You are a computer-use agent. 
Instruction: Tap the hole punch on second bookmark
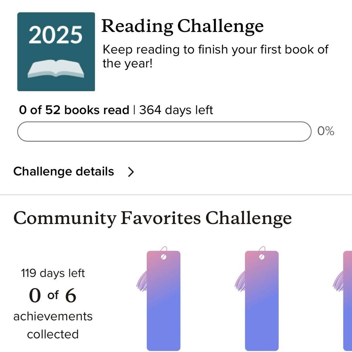coord(262,257)
